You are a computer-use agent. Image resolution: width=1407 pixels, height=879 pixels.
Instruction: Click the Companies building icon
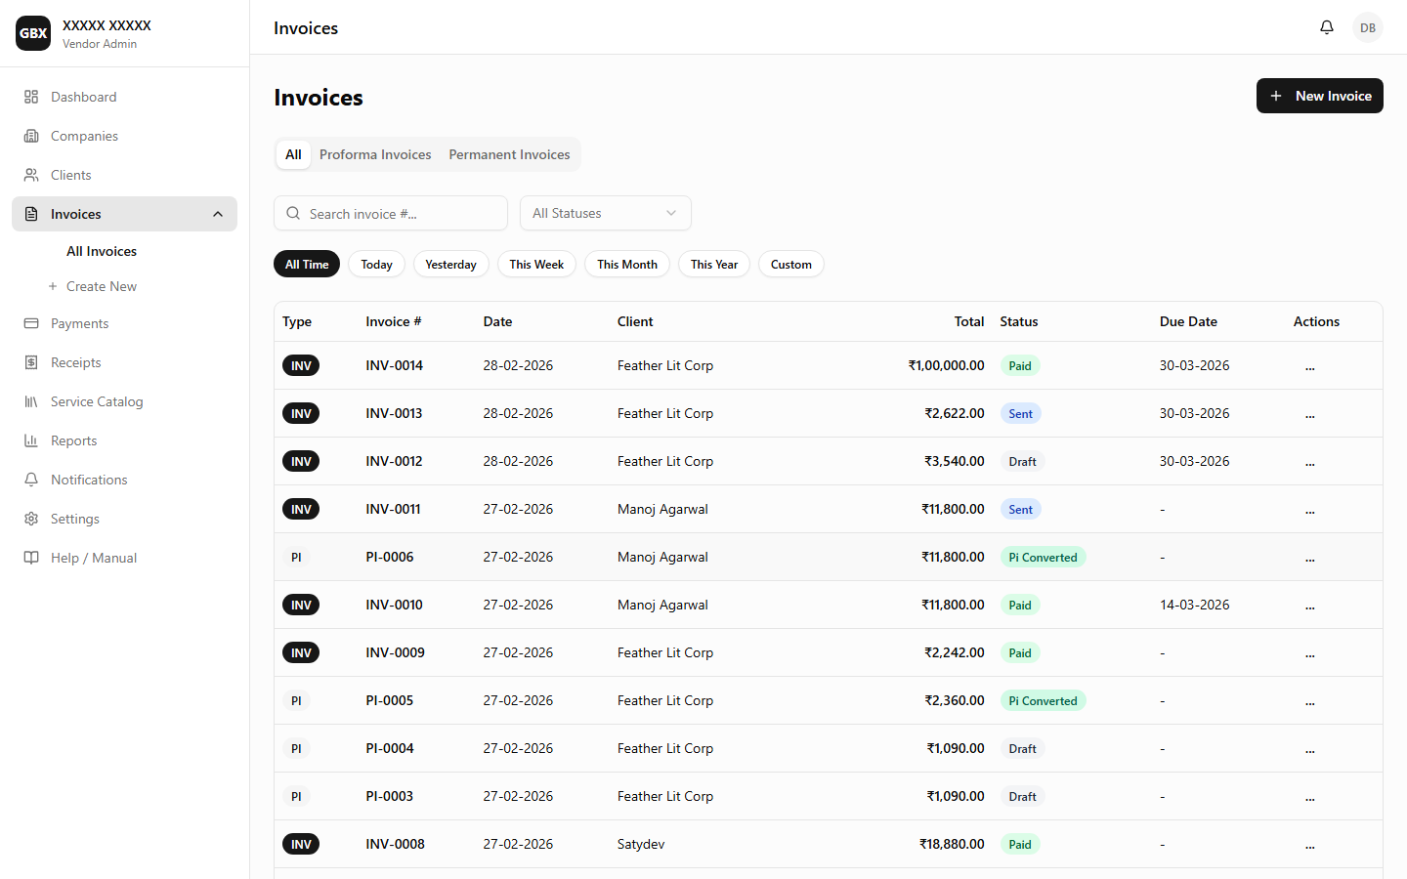(x=31, y=136)
